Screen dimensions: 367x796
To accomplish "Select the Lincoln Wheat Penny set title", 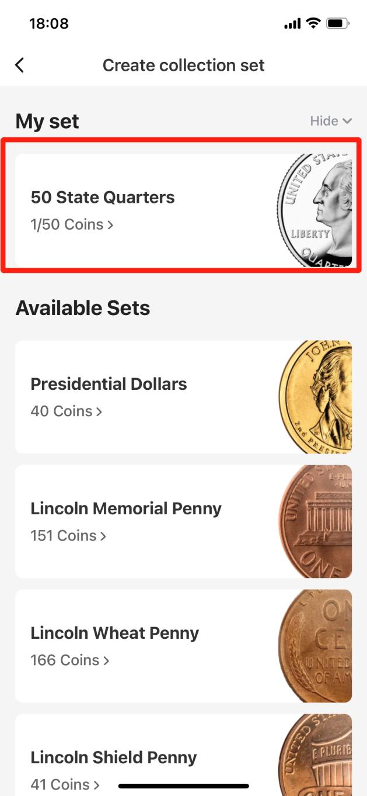I will [115, 633].
